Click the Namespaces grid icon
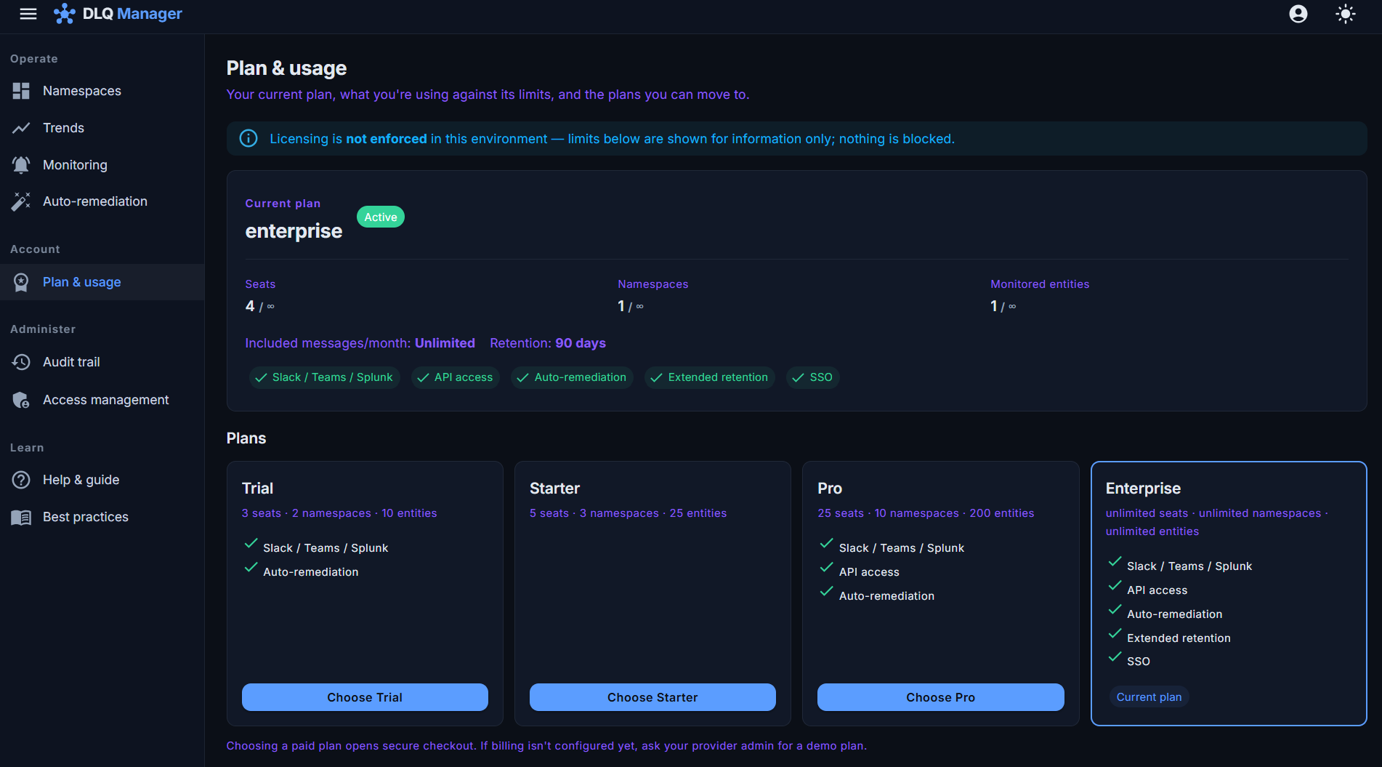 click(x=21, y=91)
